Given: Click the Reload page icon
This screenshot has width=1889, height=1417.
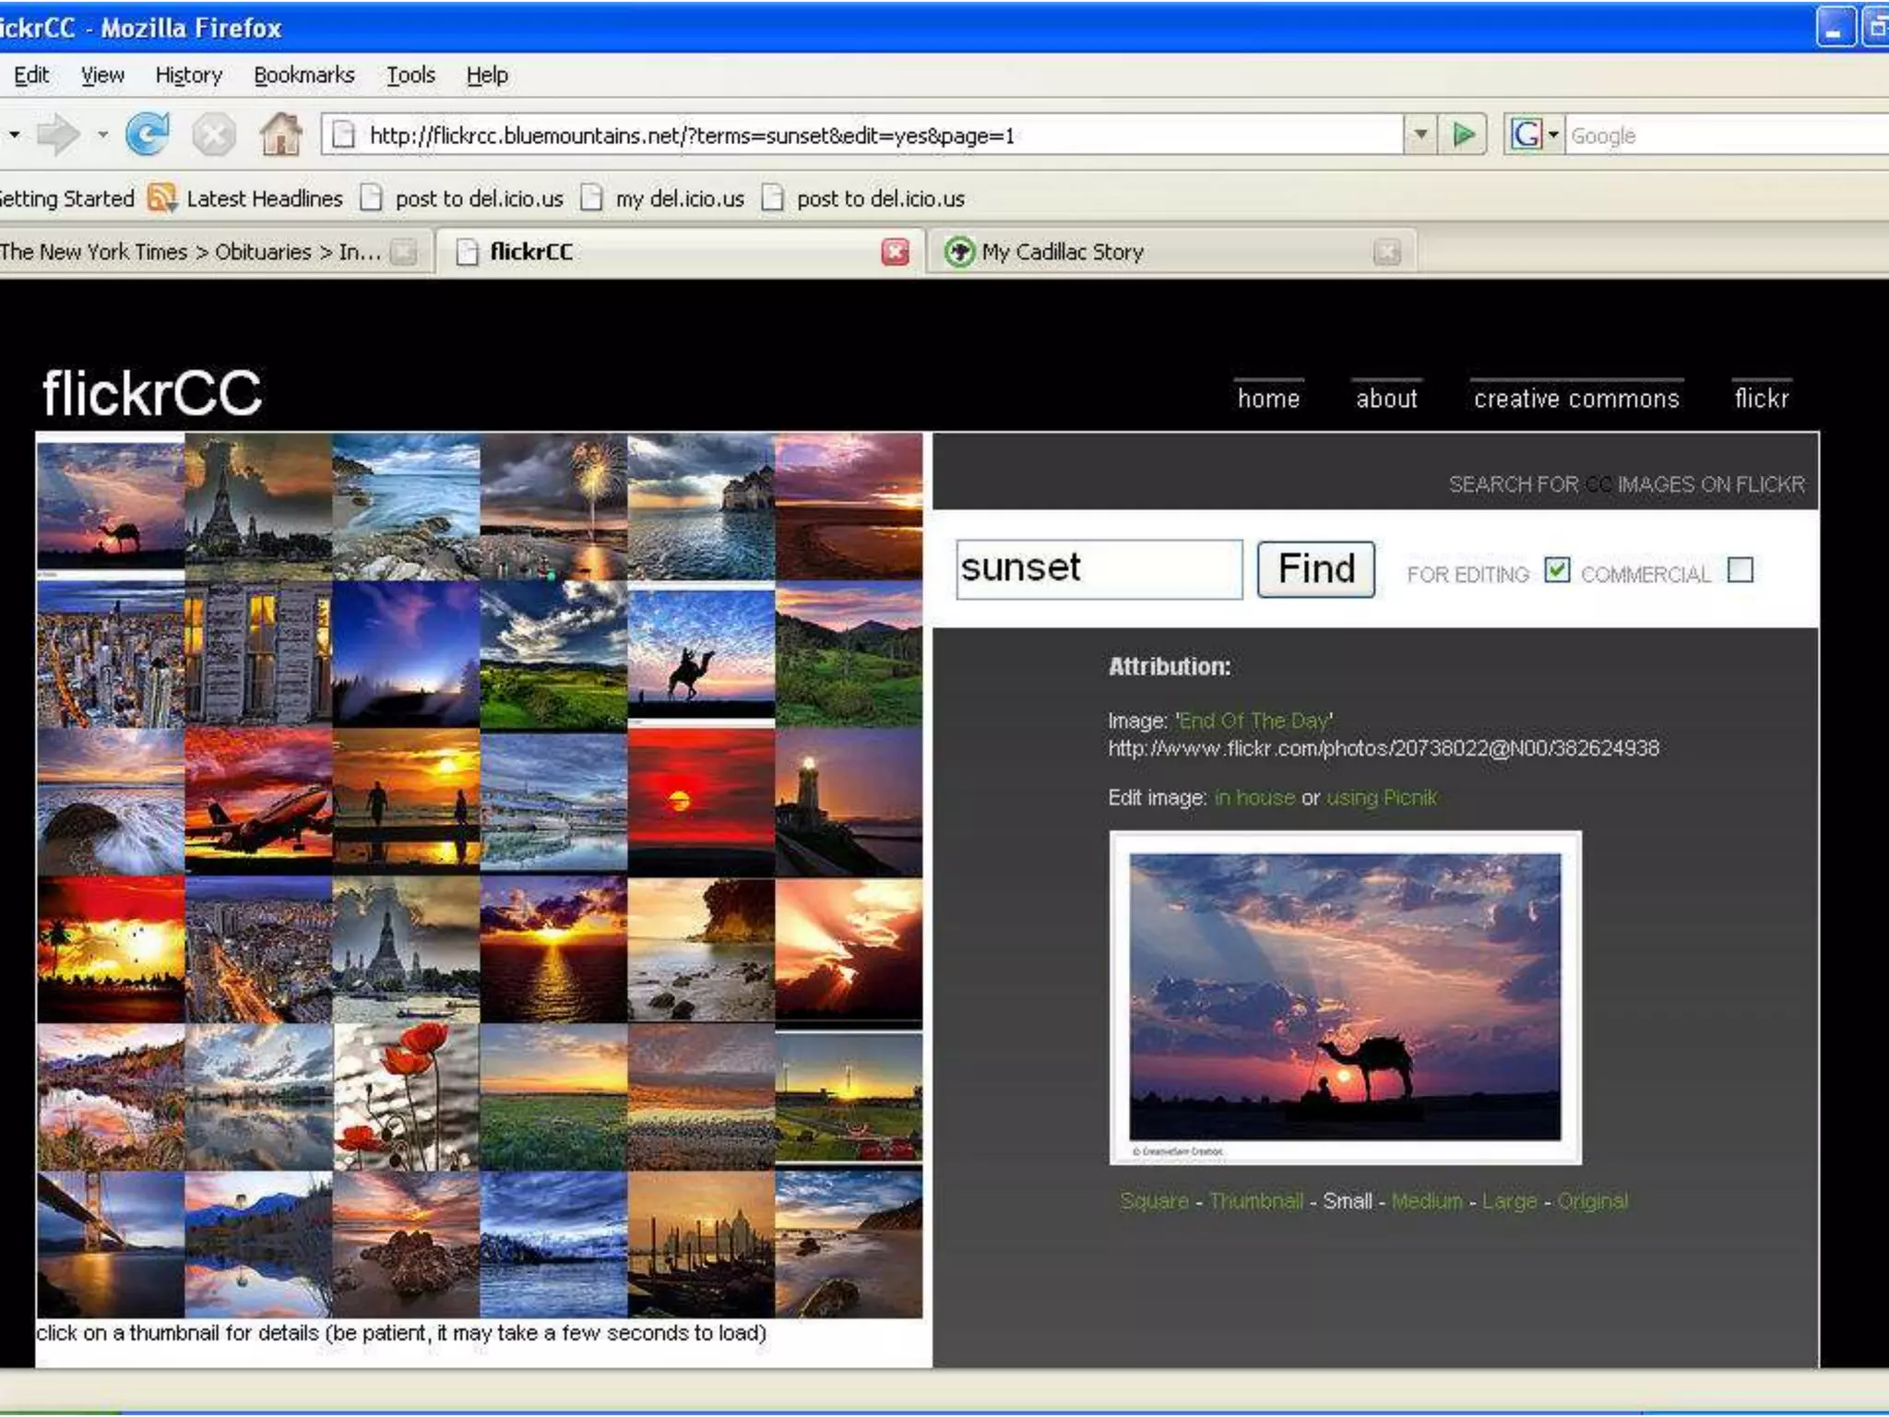Looking at the screenshot, I should click(x=148, y=135).
